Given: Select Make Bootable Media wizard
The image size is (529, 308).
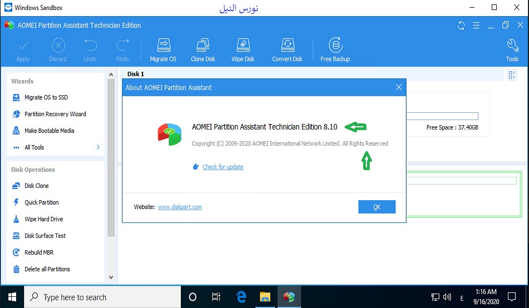Looking at the screenshot, I should [49, 131].
